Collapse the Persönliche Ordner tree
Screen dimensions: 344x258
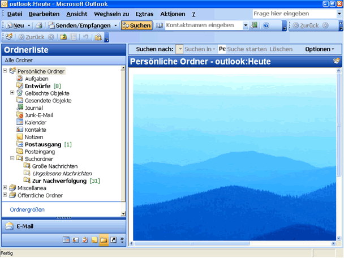click(5, 71)
